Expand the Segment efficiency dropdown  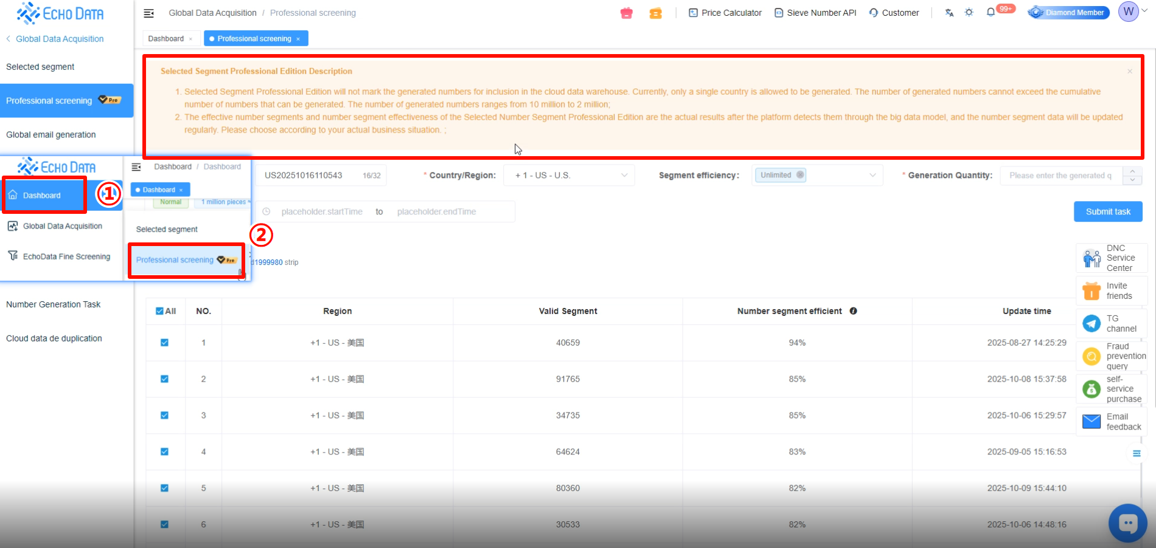coord(817,176)
